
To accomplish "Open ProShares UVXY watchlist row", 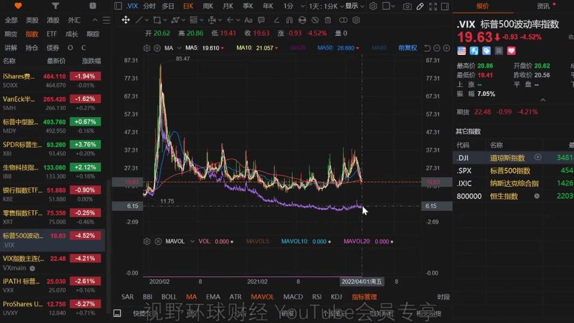I will [53, 307].
